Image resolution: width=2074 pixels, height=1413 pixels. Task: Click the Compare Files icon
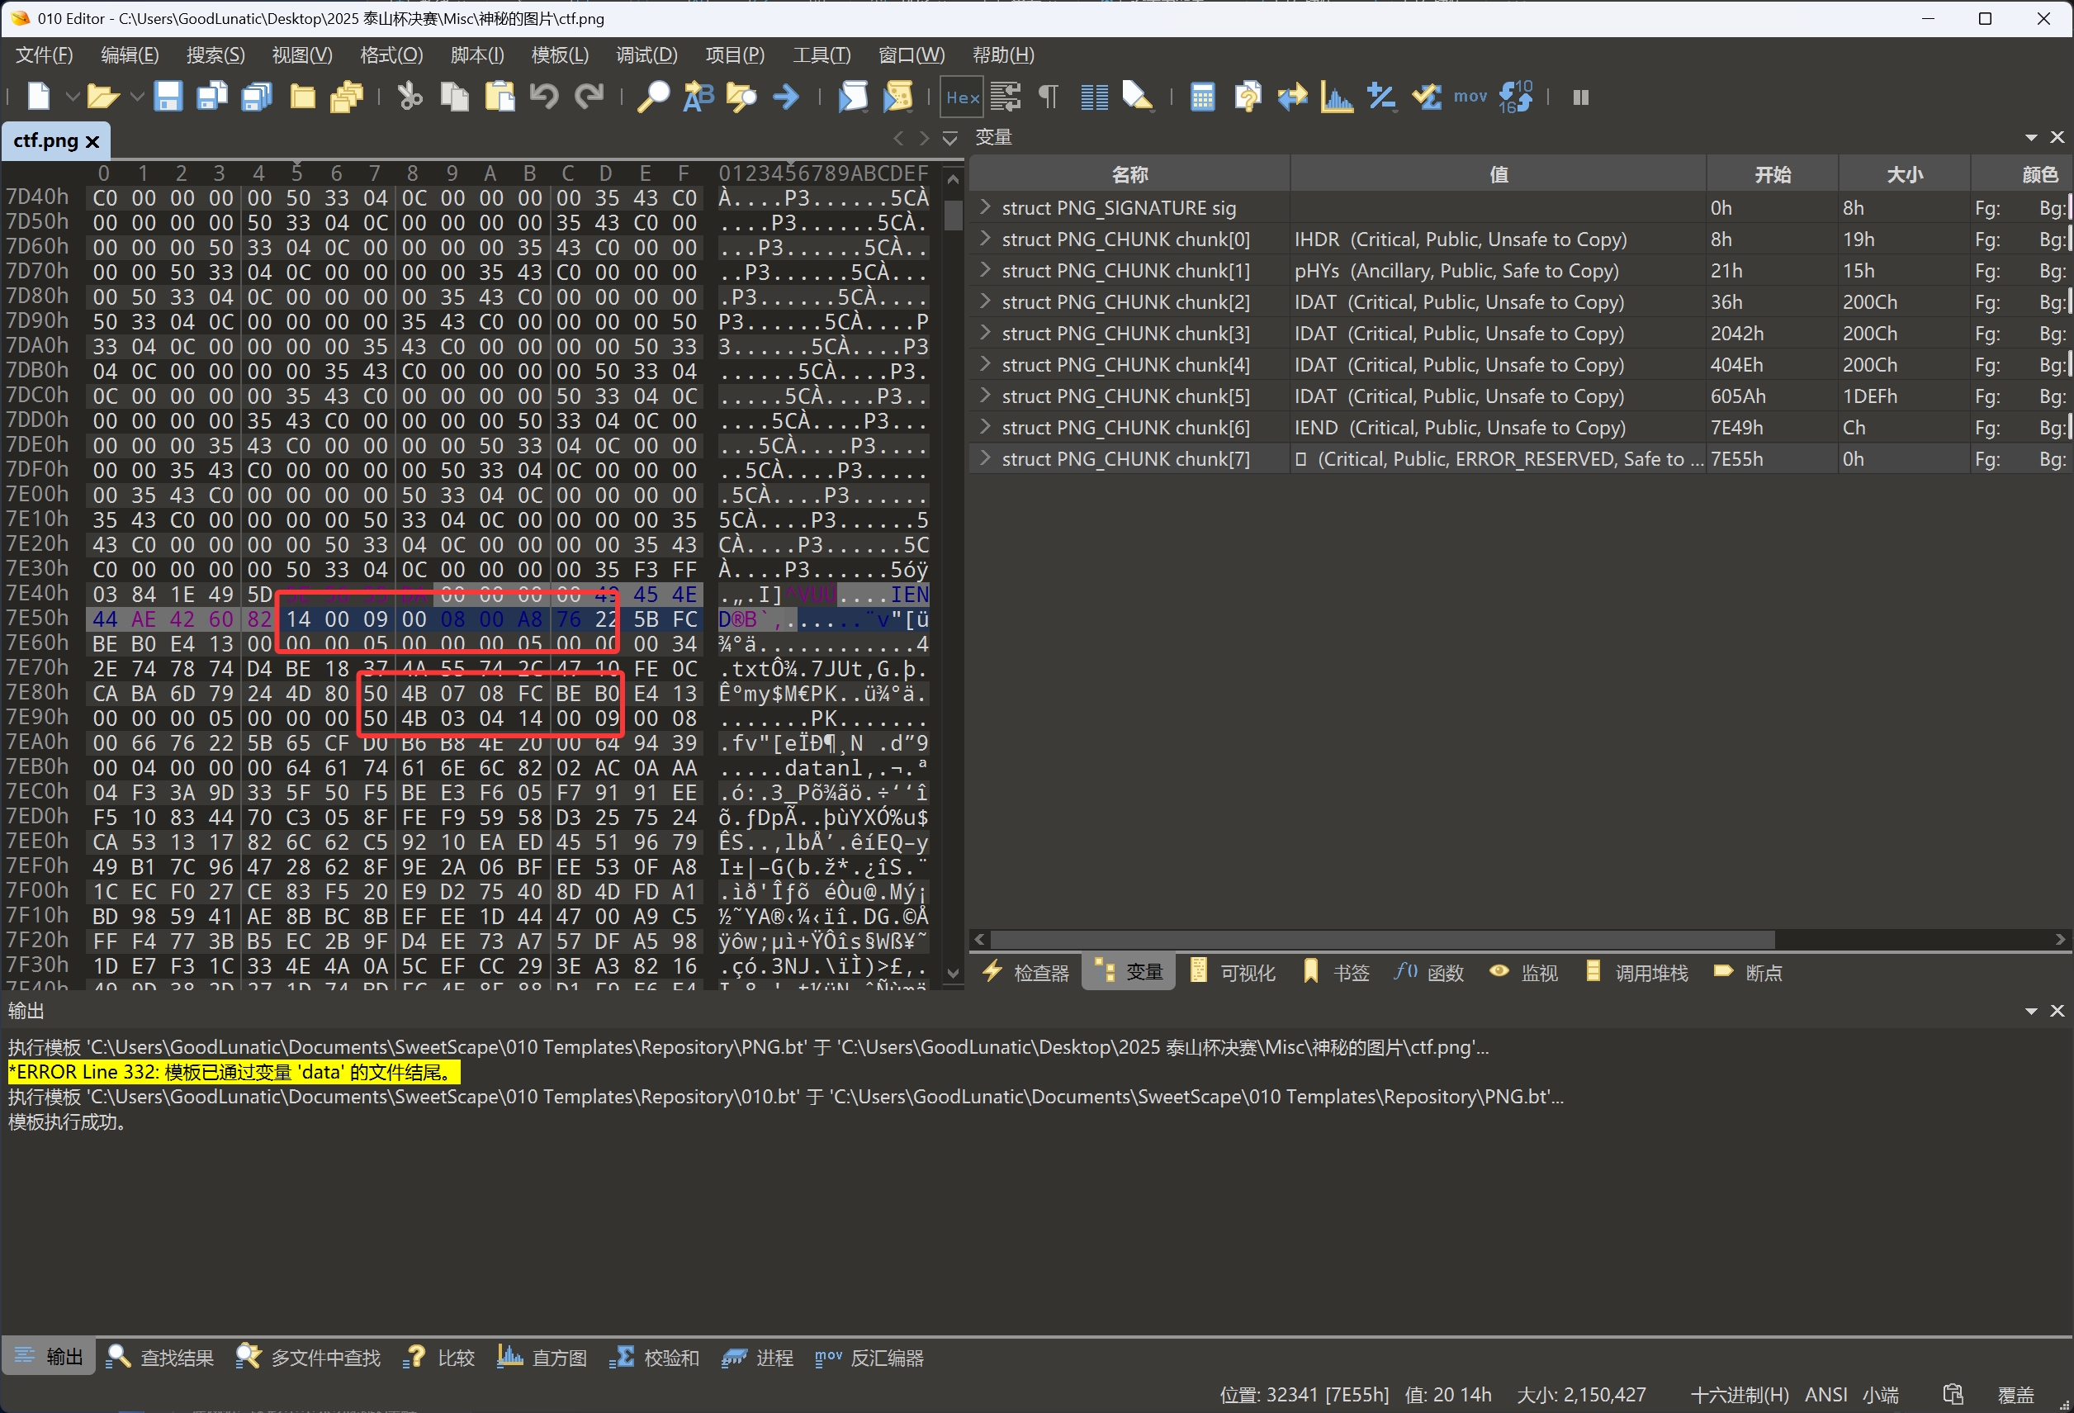coord(1248,97)
